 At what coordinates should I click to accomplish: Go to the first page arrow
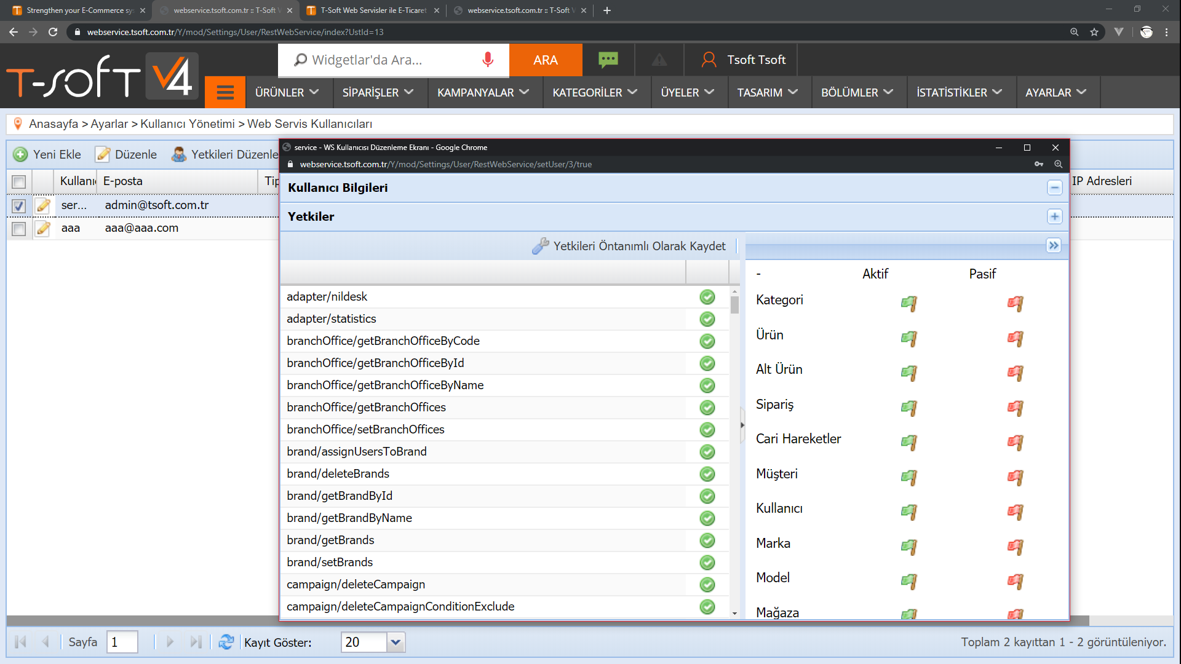pos(20,642)
